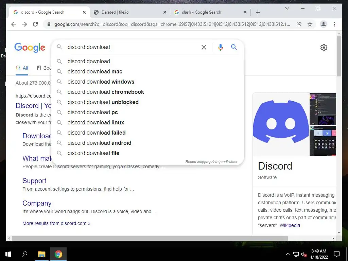348x261 pixels.
Task: Click the address bar URL
Action: [x=172, y=24]
